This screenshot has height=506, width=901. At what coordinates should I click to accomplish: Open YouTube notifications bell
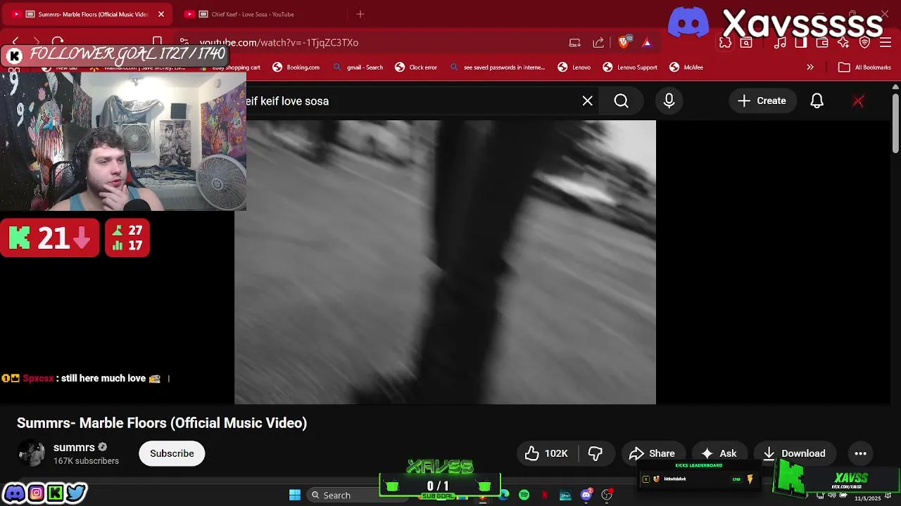817,101
